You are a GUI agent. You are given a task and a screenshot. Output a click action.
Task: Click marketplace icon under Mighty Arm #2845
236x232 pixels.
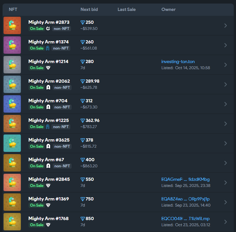pos(48,186)
